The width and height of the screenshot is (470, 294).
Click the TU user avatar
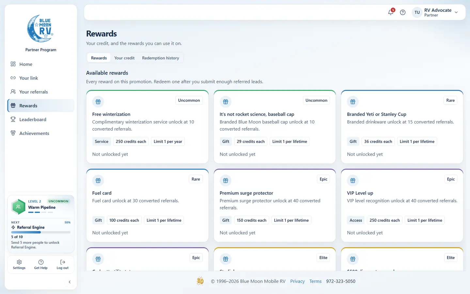click(417, 12)
